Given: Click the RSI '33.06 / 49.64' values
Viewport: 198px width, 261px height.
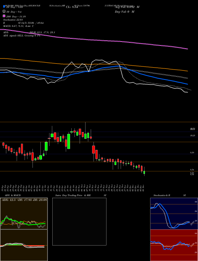Looking at the screenshot, I should tap(36, 23).
